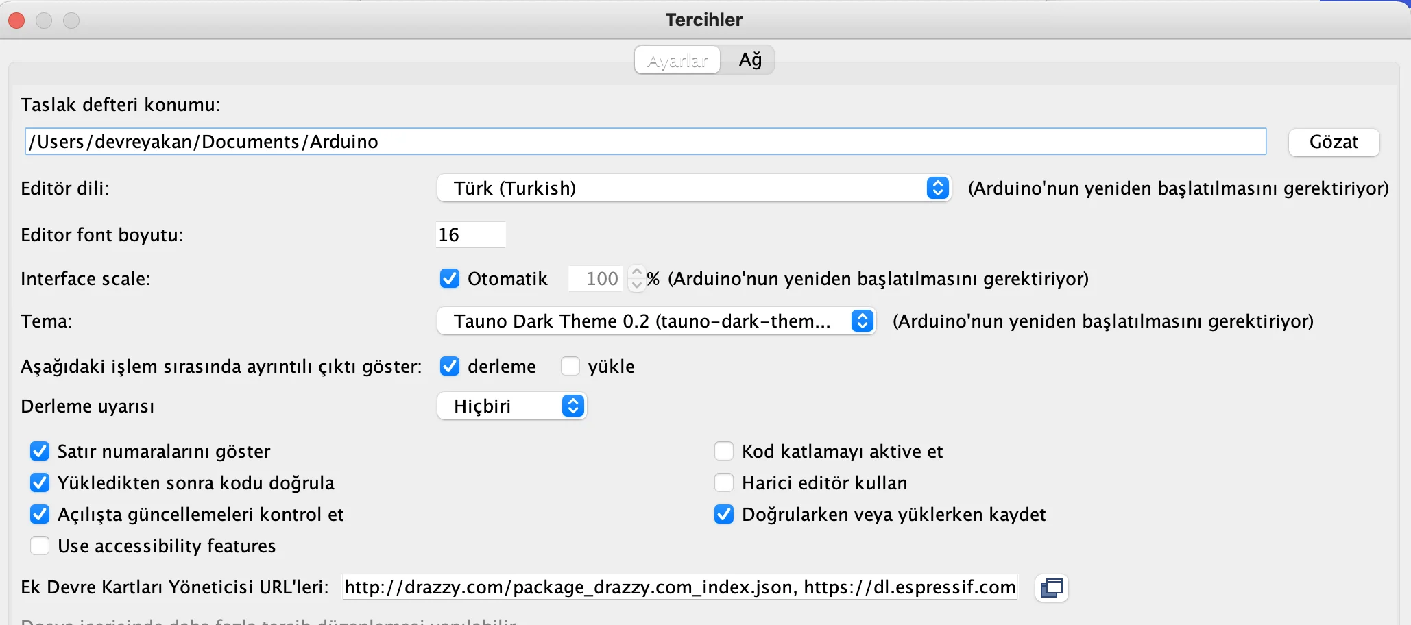
Task: Toggle Use accessibility features checkbox
Action: click(x=40, y=546)
